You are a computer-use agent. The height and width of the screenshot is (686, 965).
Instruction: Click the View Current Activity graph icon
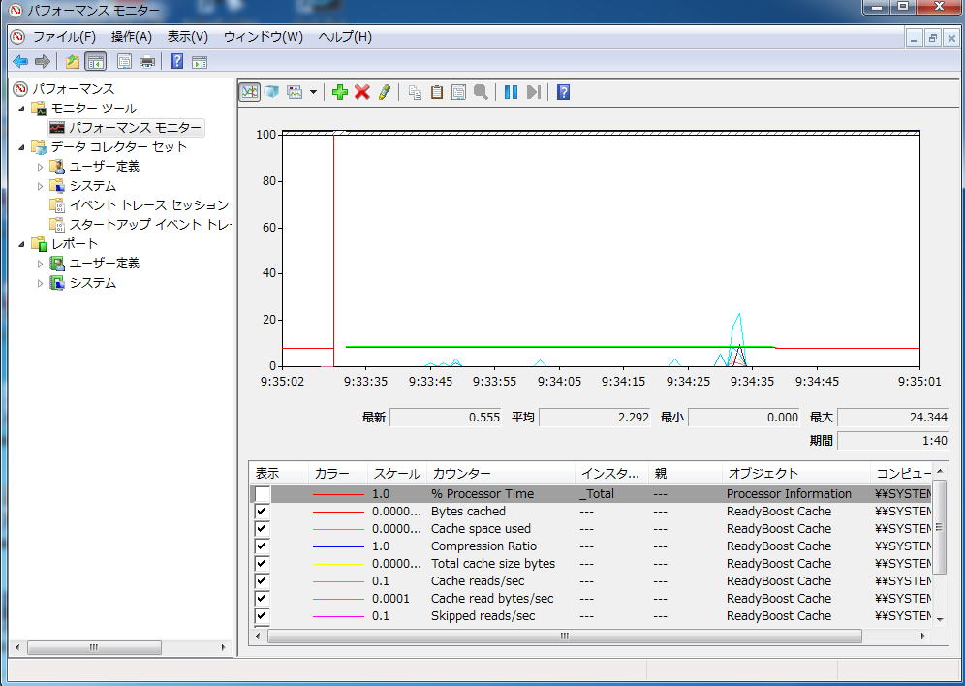click(x=249, y=92)
